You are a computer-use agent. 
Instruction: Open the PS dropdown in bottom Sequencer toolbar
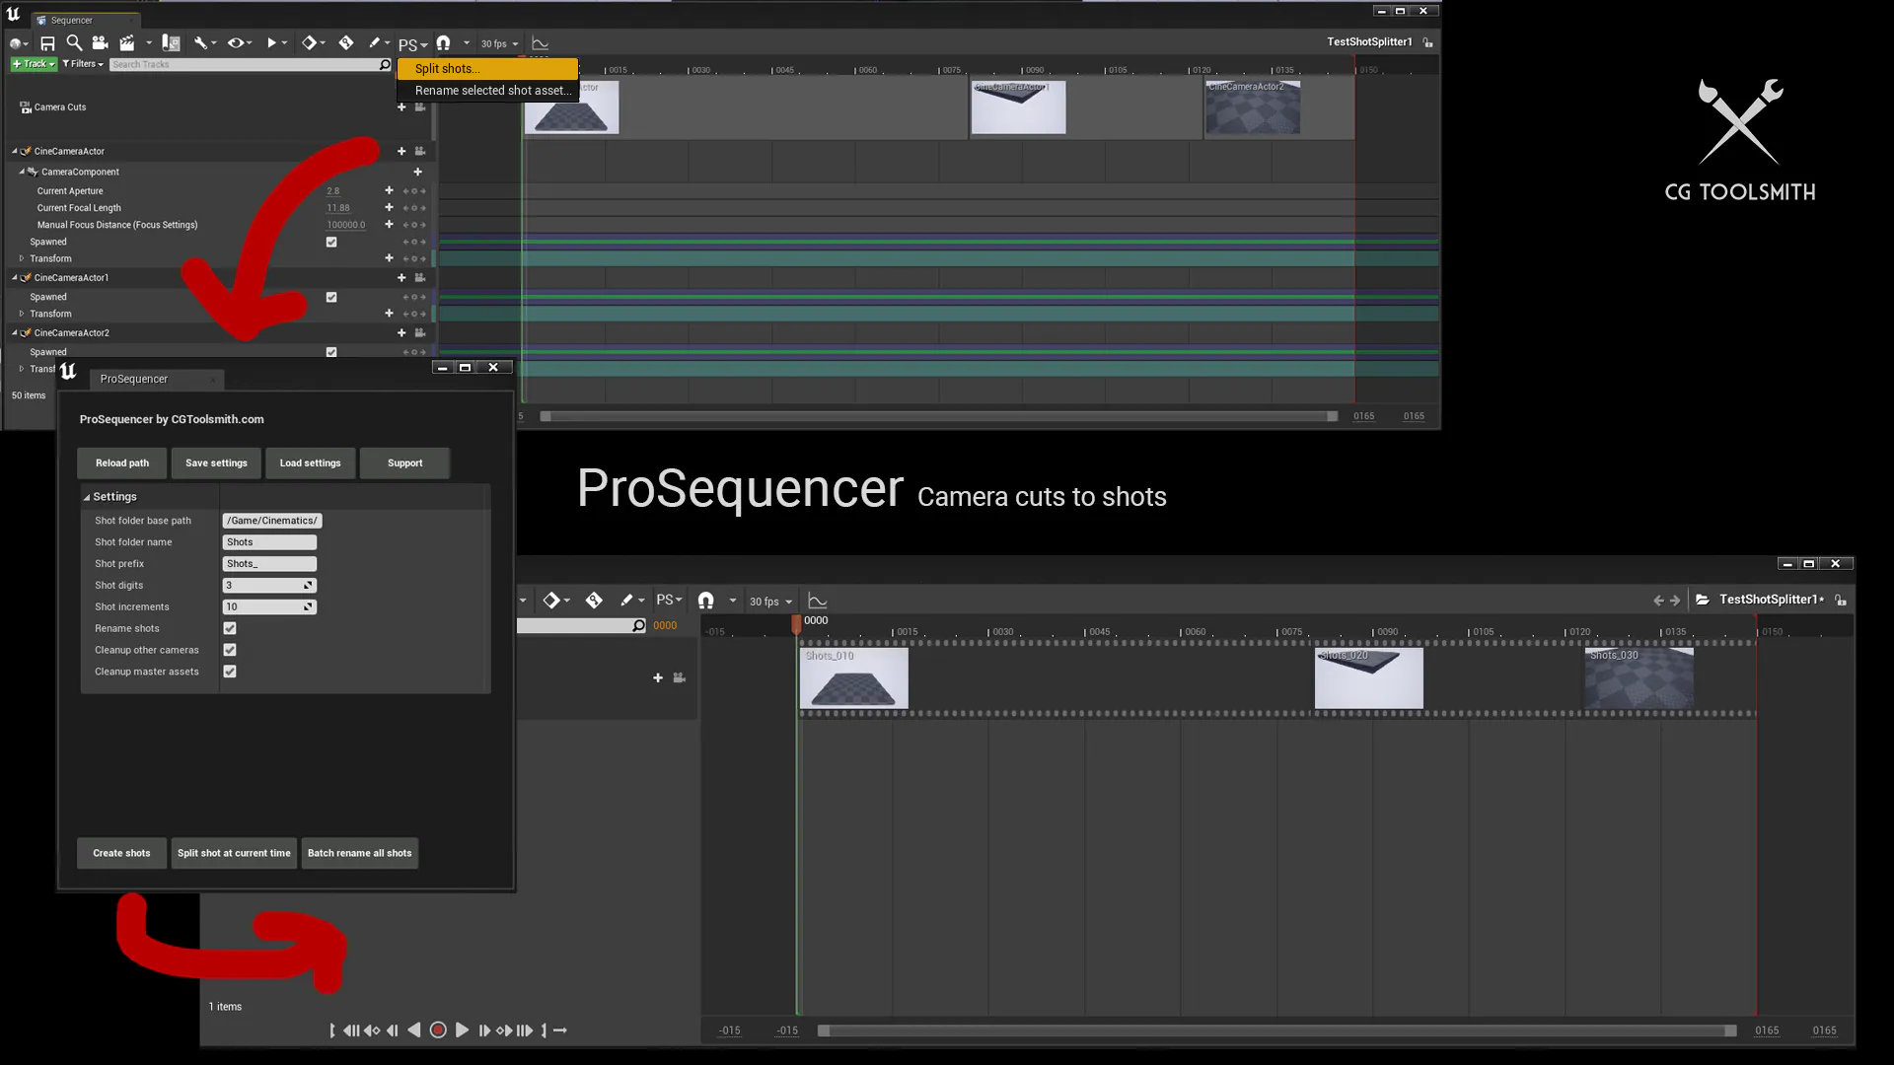pos(669,600)
